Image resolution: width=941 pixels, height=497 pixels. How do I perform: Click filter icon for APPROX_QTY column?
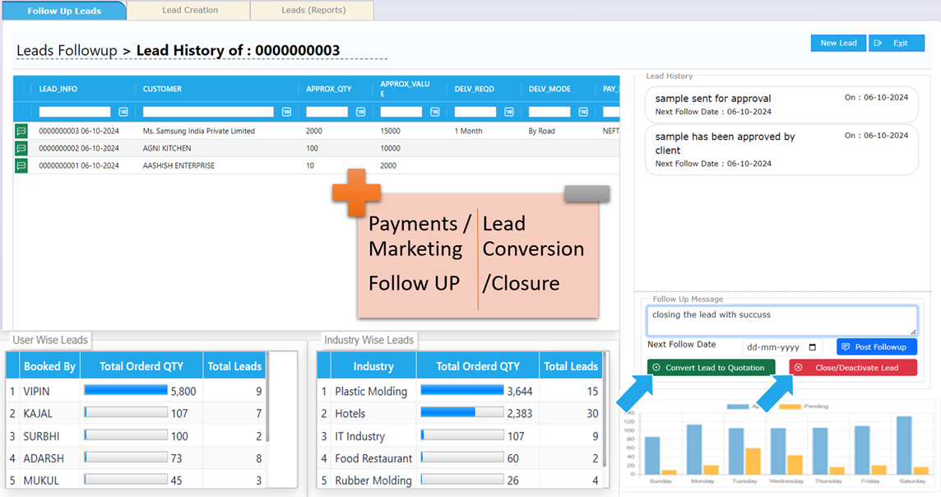point(360,112)
